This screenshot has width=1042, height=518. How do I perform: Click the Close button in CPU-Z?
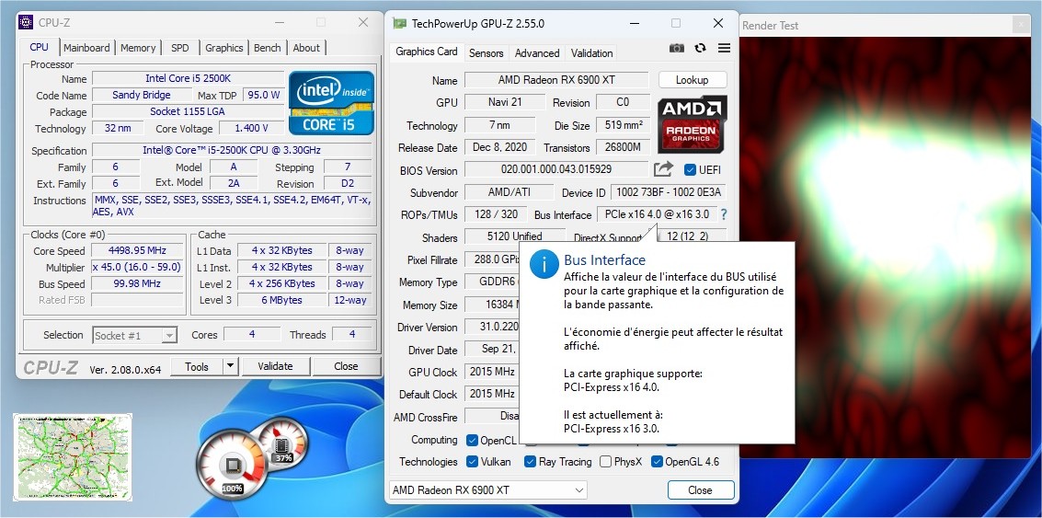pyautogui.click(x=346, y=365)
